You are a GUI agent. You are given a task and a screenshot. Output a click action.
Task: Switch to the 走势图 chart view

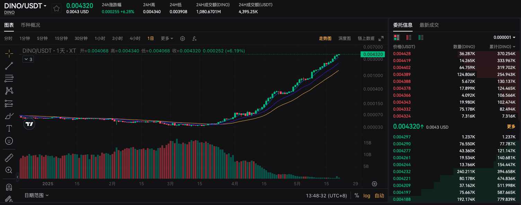coord(325,39)
